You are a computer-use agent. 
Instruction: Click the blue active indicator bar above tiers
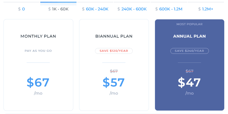58,2
